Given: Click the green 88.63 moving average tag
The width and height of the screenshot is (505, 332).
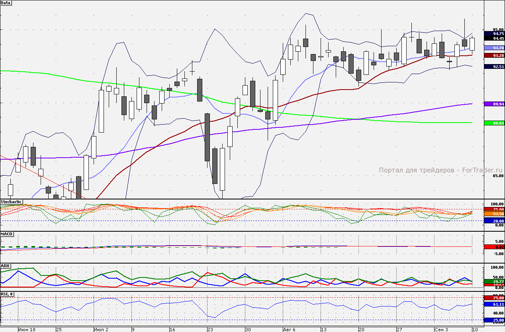Looking at the screenshot, I should [x=494, y=123].
